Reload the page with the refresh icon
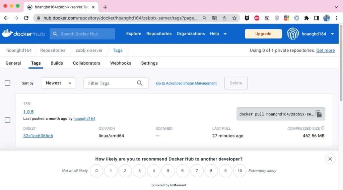This screenshot has width=343, height=190. point(26,18)
